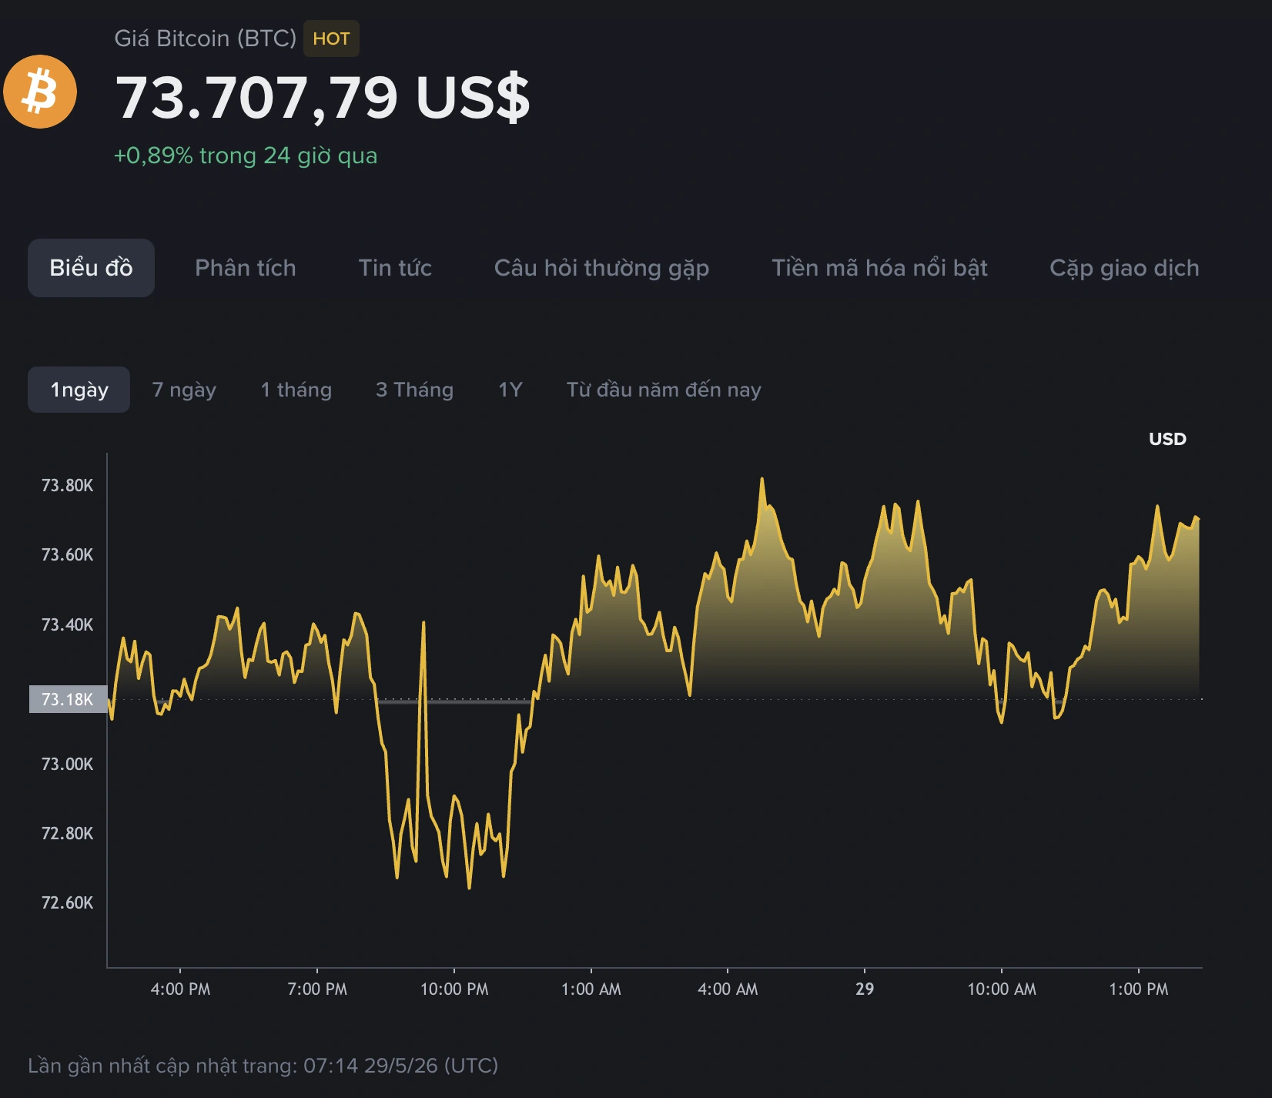Click the Lần gần nhất cập nhật timestamp
1272x1098 pixels.
(x=263, y=1066)
